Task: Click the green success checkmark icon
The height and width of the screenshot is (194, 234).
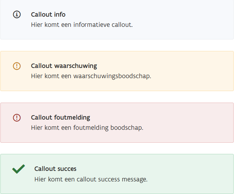Action: 18,169
